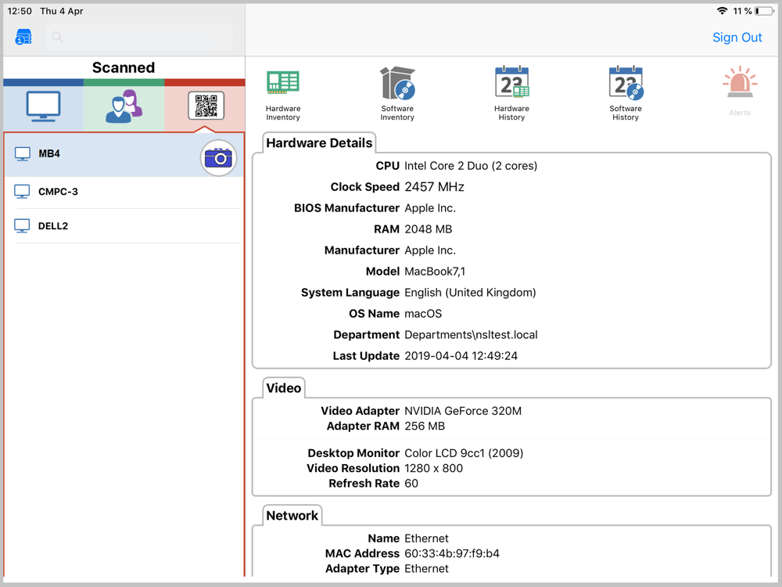The width and height of the screenshot is (782, 587).
Task: Click the status bar time 12:50
Action: [x=20, y=11]
